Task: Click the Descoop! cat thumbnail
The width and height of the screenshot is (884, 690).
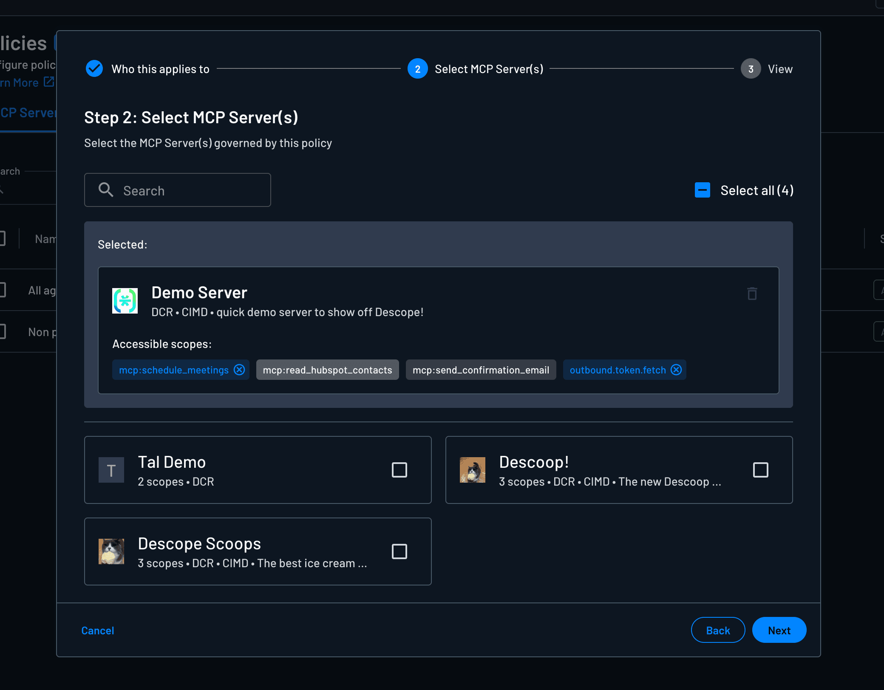Action: tap(472, 470)
